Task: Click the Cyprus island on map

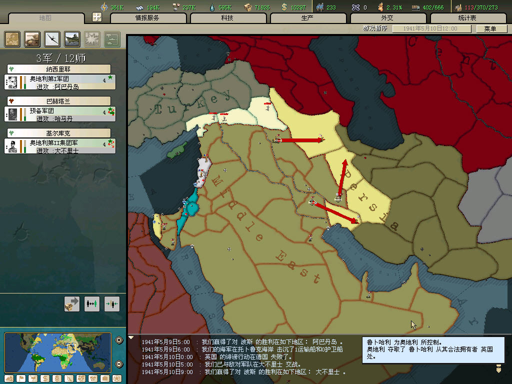Action: [177, 151]
